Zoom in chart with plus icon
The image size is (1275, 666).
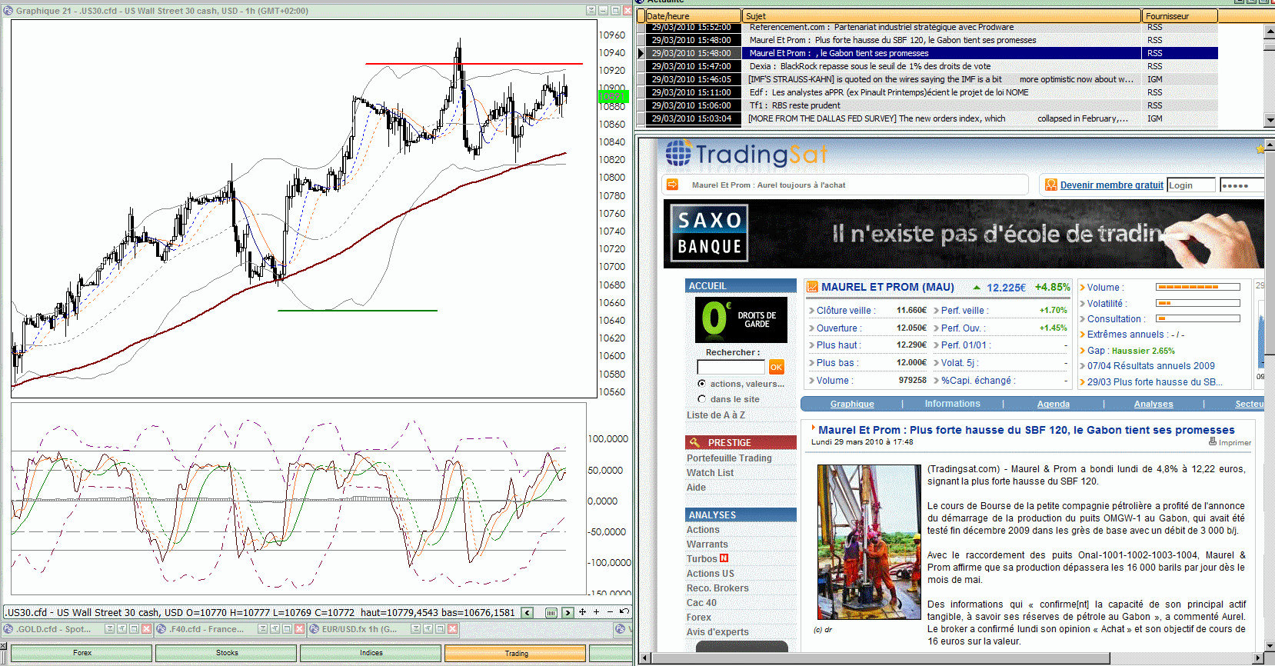click(x=596, y=612)
